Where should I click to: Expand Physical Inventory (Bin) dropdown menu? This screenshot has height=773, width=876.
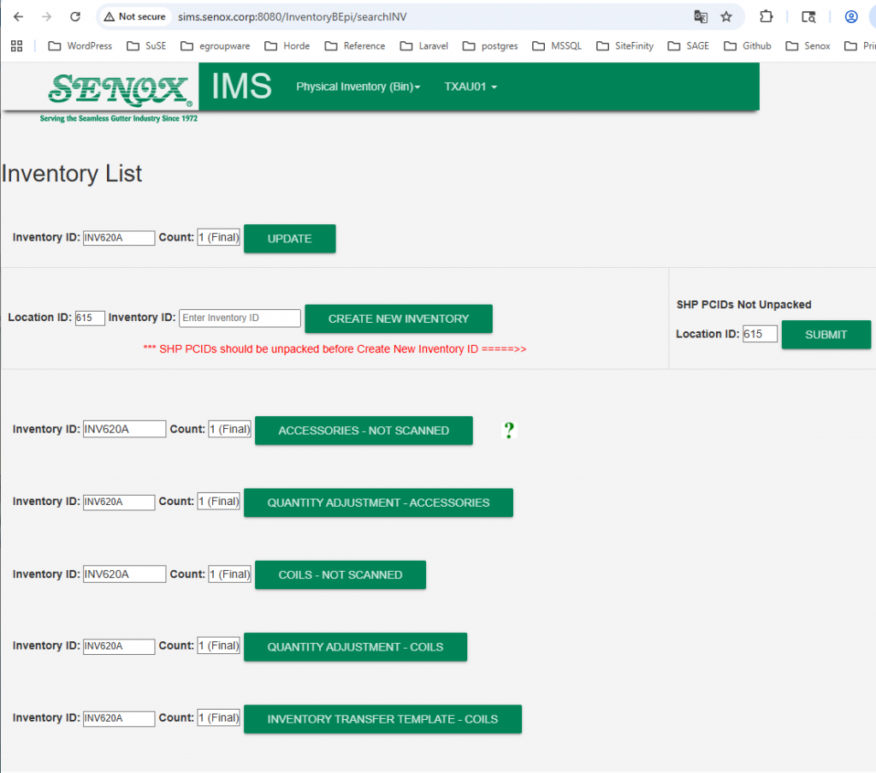[x=358, y=86]
